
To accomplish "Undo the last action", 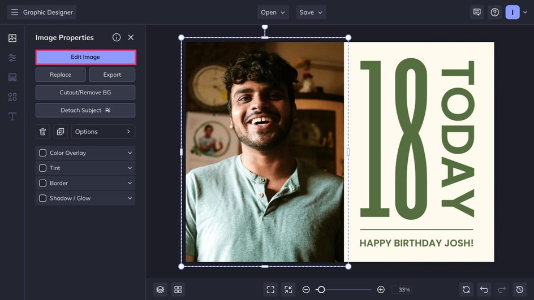I will [484, 289].
